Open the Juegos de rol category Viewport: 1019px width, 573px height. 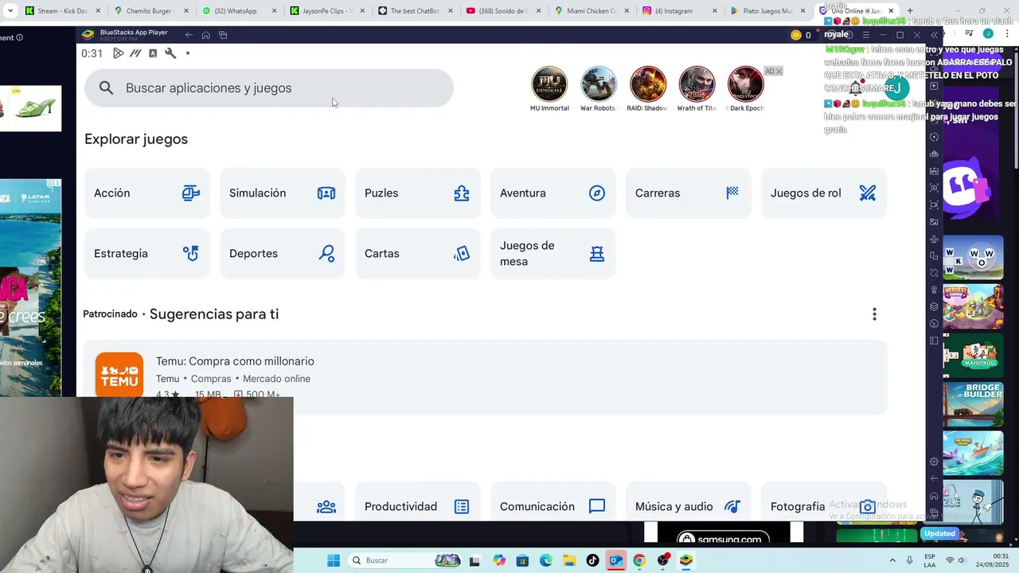click(x=824, y=193)
